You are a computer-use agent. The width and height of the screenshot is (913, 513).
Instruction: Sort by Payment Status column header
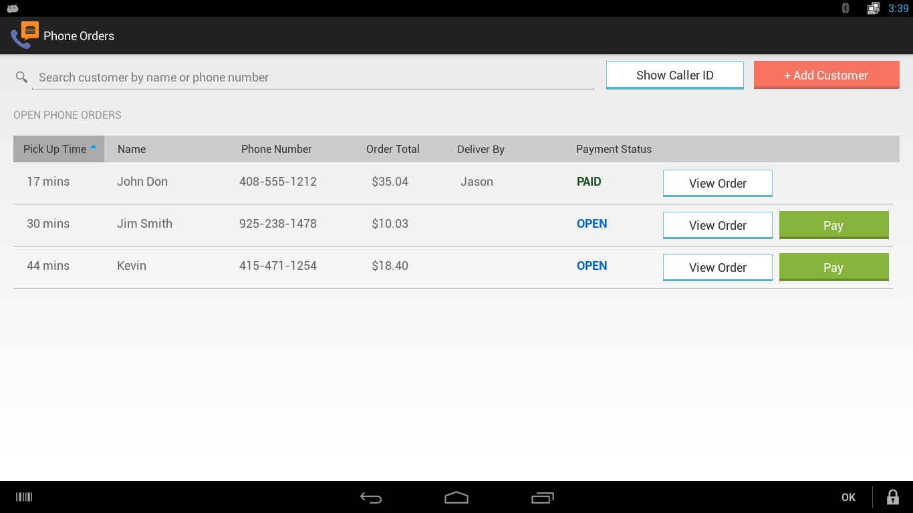coord(614,149)
